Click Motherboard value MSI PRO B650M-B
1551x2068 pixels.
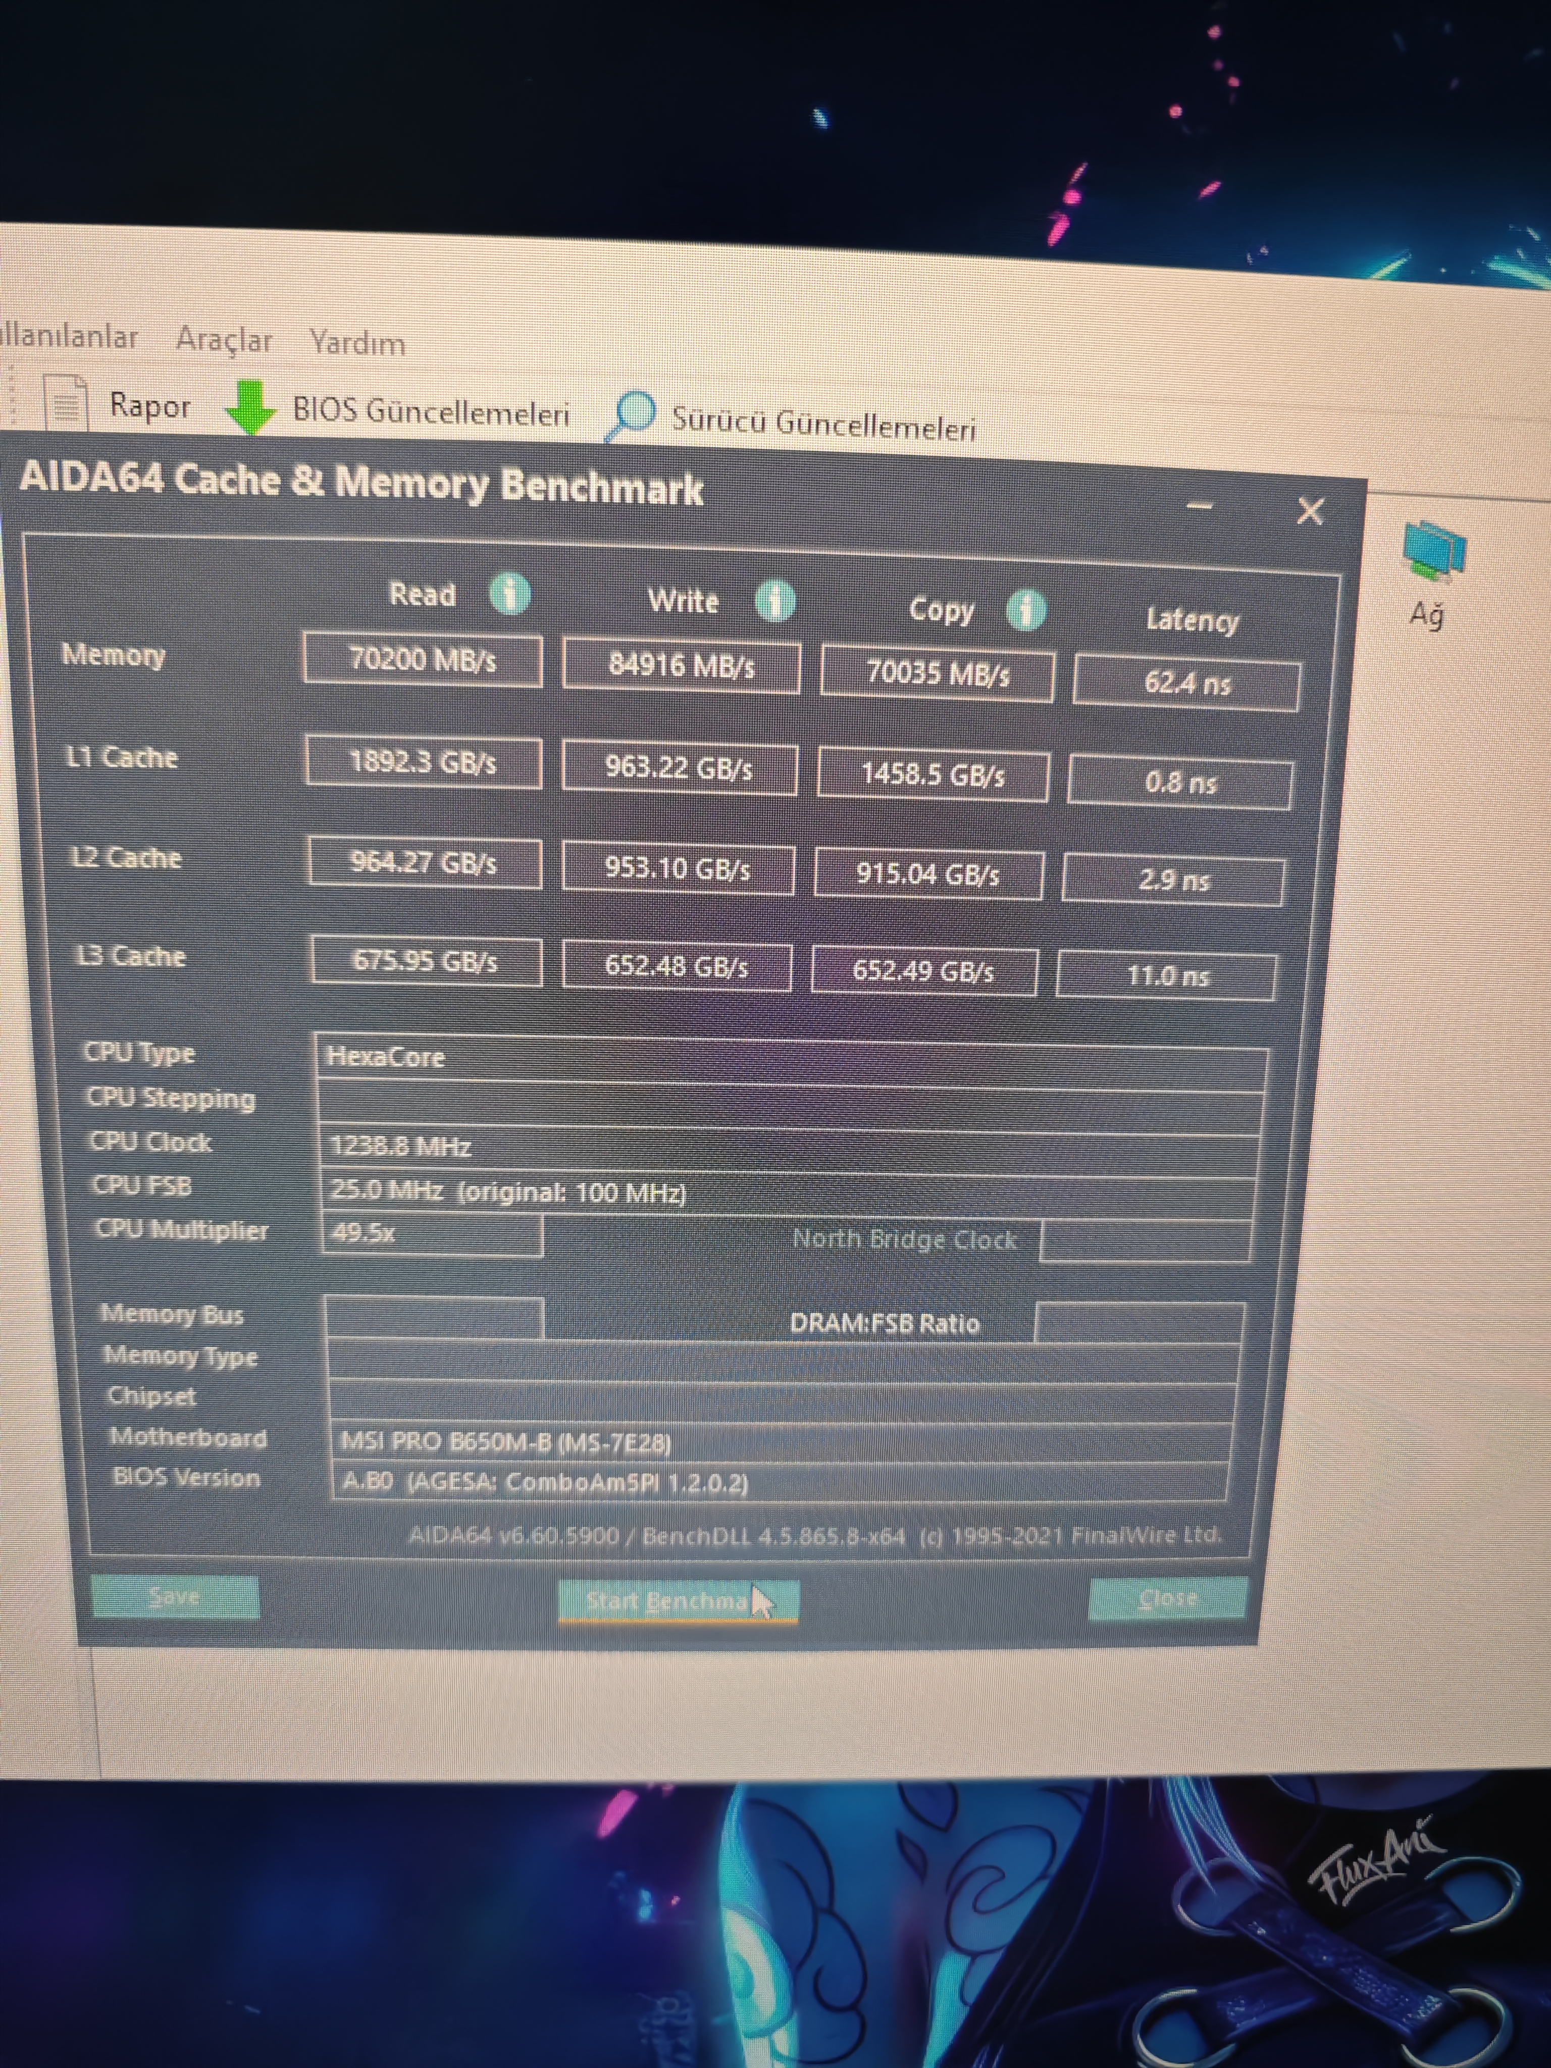(781, 1442)
